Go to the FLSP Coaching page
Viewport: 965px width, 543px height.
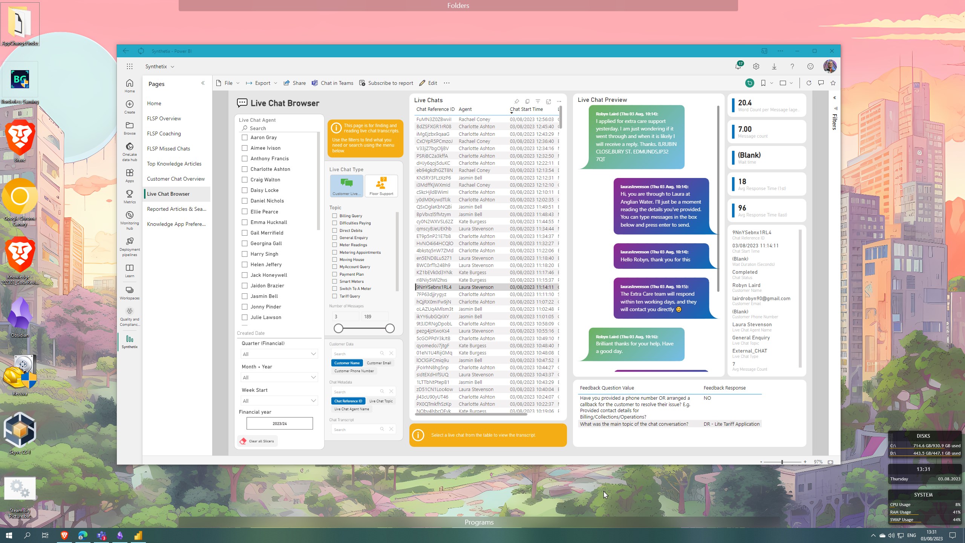click(x=164, y=133)
